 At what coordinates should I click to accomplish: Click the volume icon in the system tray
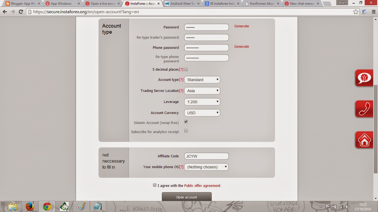(x=347, y=207)
